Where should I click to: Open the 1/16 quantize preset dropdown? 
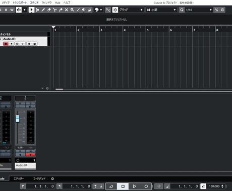click(x=199, y=10)
